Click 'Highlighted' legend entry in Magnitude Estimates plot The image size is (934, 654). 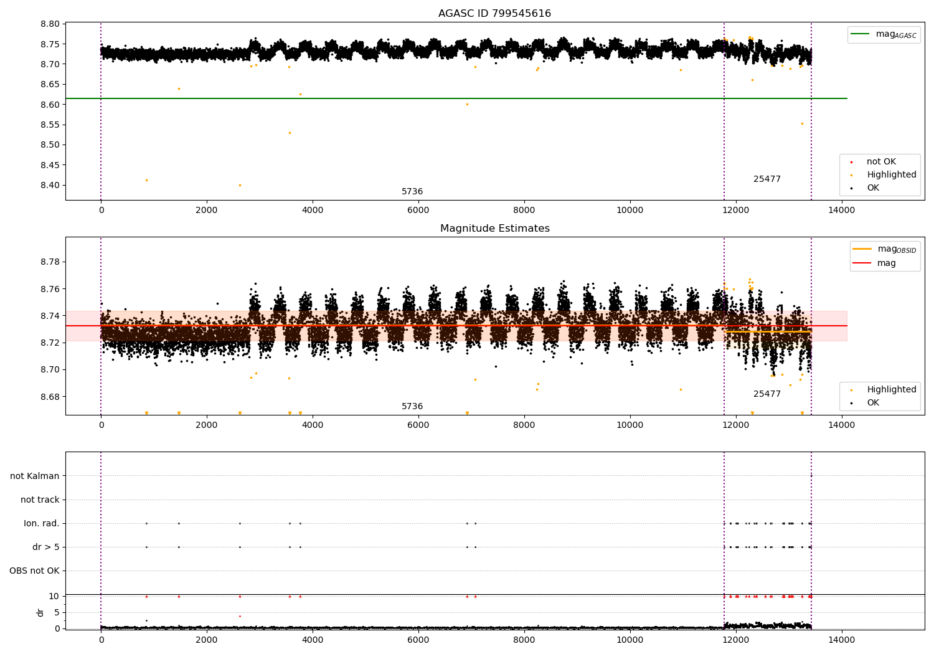(891, 390)
